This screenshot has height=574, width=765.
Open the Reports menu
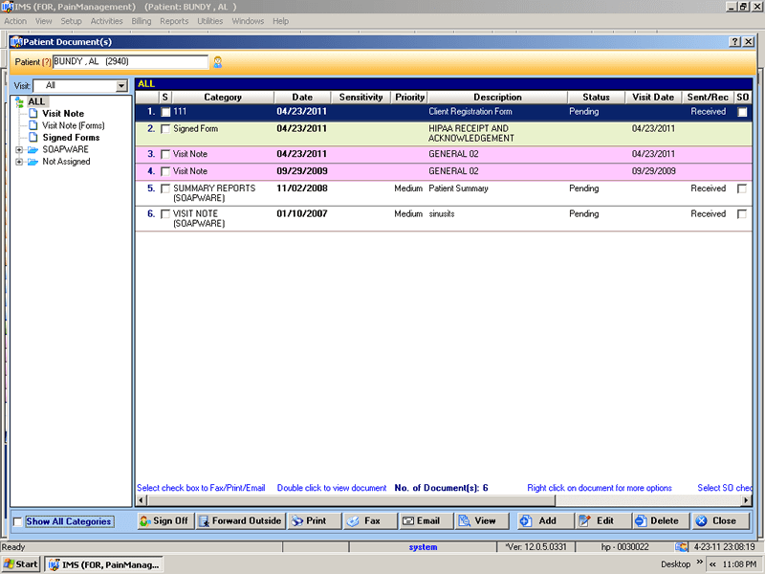[x=174, y=21]
